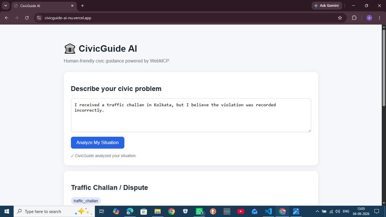Open Microsoft Edge from the taskbar
The image size is (386, 217).
[x=130, y=211]
